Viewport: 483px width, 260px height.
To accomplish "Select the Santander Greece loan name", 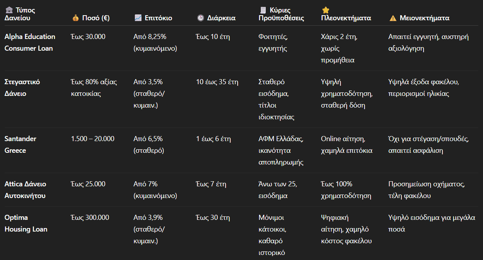I will [21, 145].
